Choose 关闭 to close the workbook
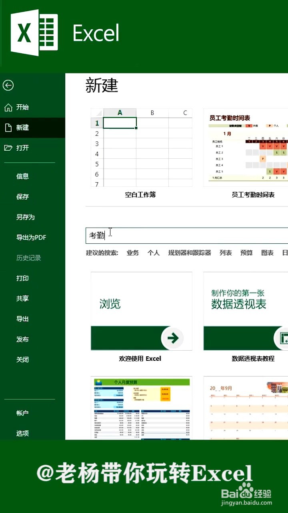The width and height of the screenshot is (288, 513). coord(22,360)
